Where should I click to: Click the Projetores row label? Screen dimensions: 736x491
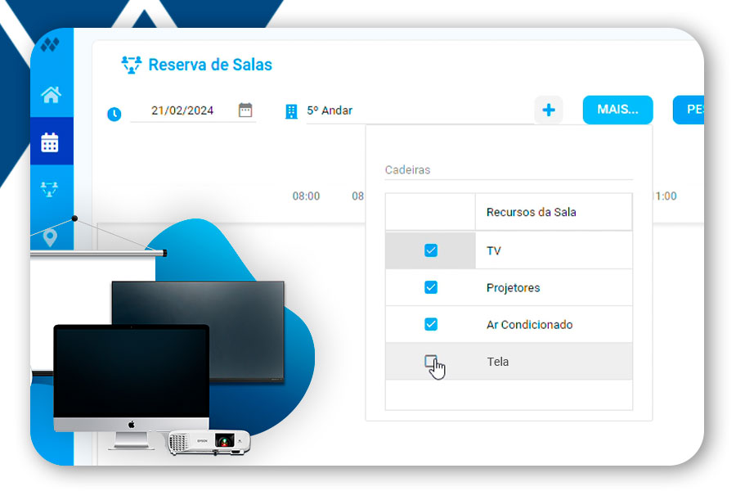[513, 287]
